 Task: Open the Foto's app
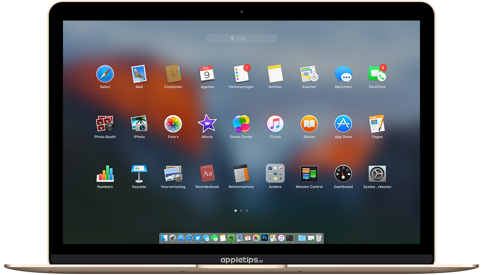(x=173, y=124)
